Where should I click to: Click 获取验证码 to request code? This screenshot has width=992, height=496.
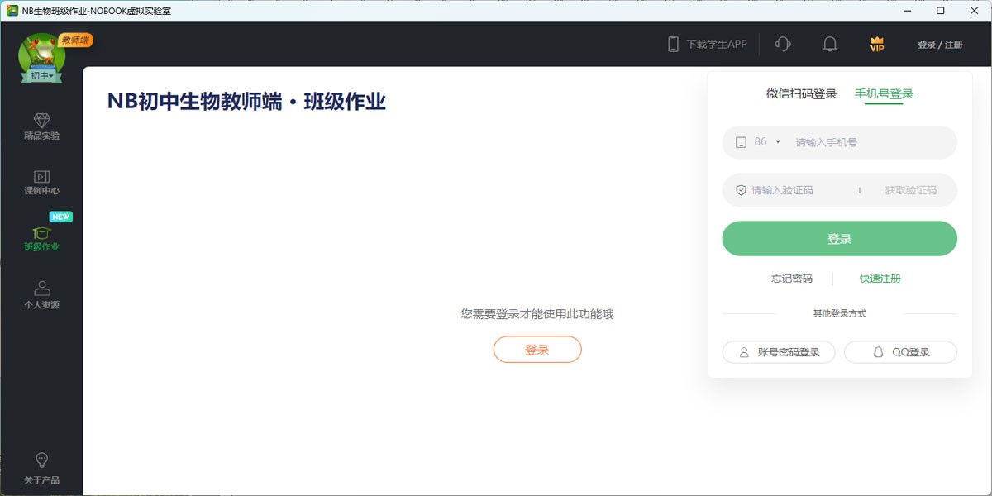click(x=910, y=190)
